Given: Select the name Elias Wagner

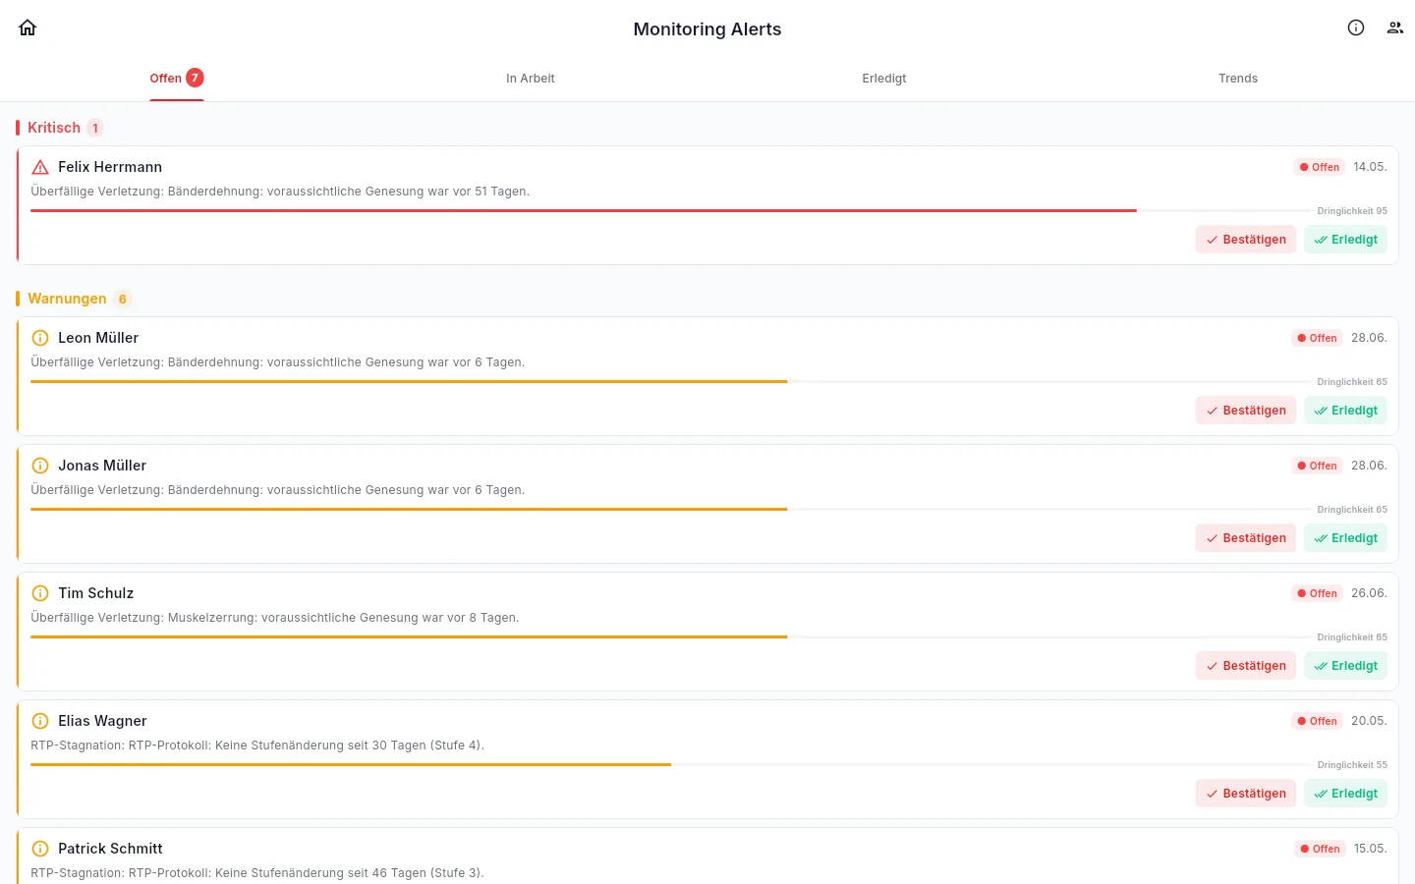Looking at the screenshot, I should pyautogui.click(x=102, y=721).
